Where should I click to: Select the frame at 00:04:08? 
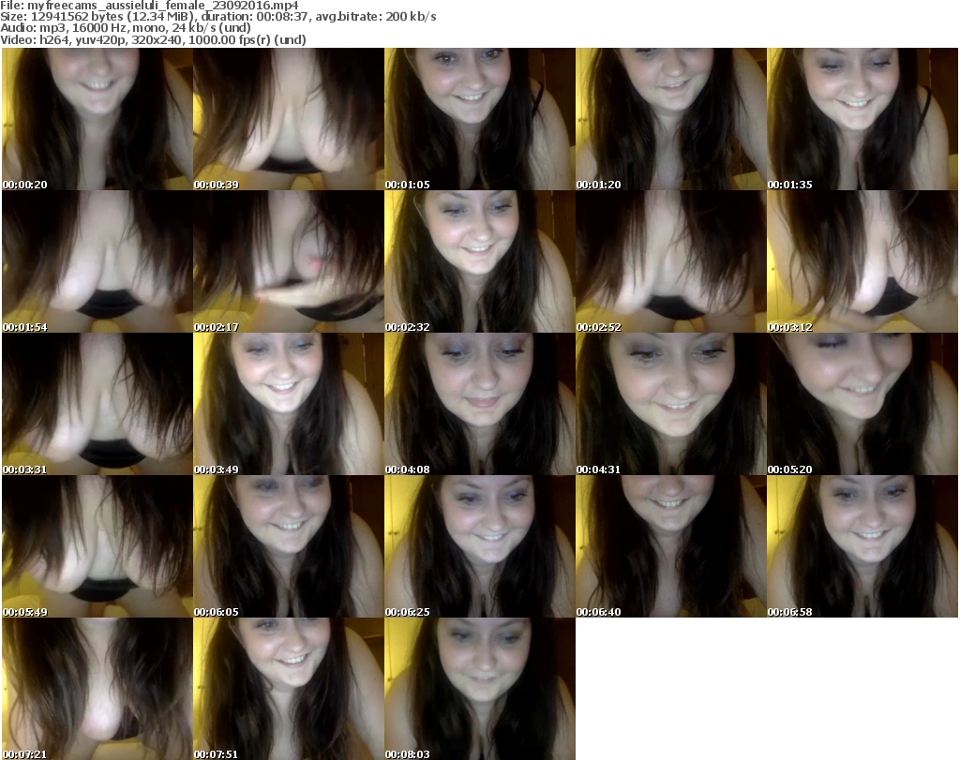[479, 404]
